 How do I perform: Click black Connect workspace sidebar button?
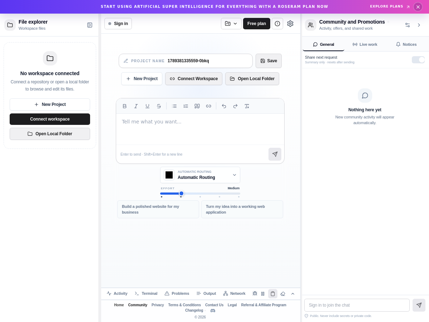pos(50,119)
